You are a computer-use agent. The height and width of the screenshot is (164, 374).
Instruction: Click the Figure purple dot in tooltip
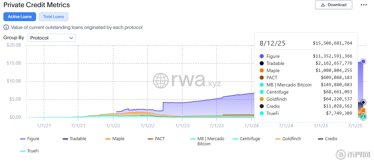(262, 56)
